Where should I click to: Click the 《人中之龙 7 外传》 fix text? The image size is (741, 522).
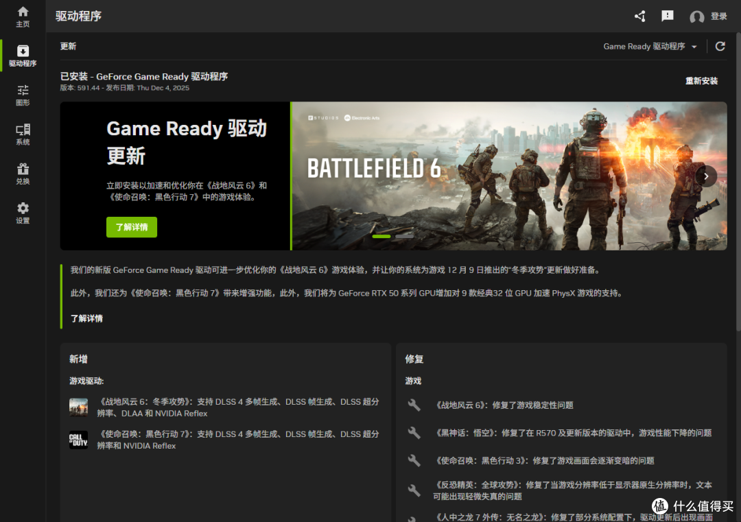click(x=573, y=517)
